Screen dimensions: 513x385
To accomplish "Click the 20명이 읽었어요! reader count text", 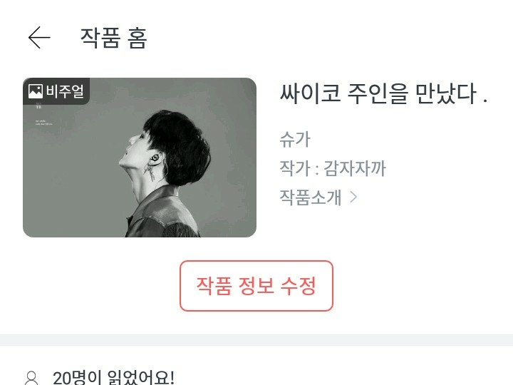I will [x=113, y=378].
